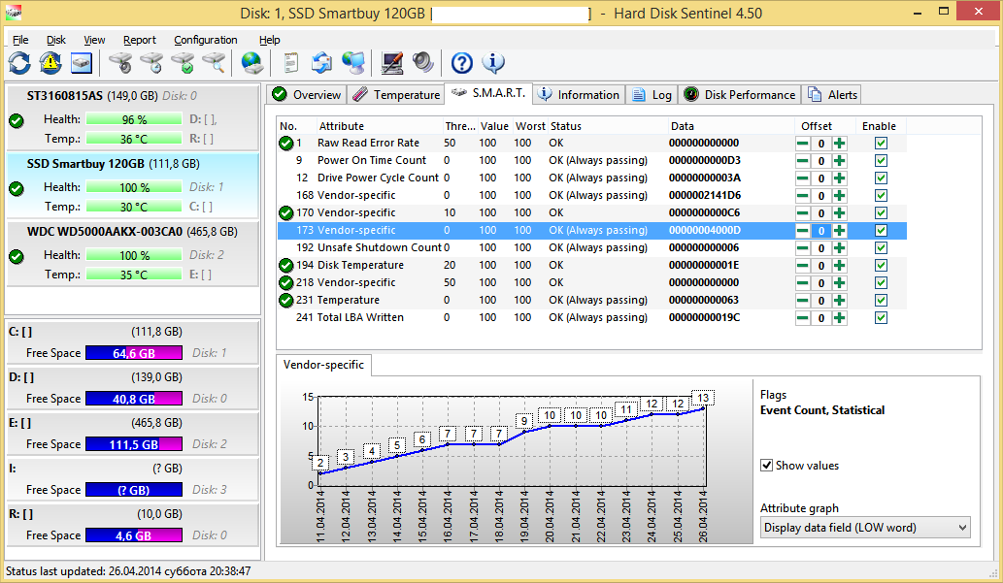
Task: Click the speaker sound toolbar icon
Action: point(422,63)
